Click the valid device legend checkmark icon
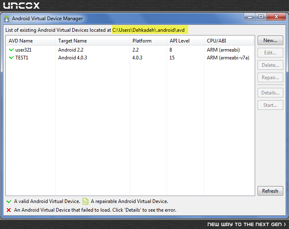This screenshot has height=229, width=289. [x=9, y=201]
